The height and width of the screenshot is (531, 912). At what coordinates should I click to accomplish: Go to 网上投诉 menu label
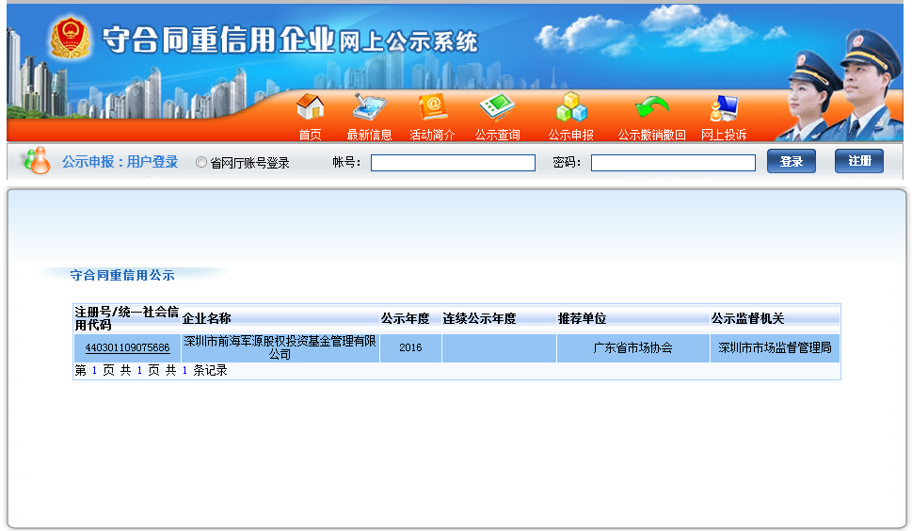724,135
